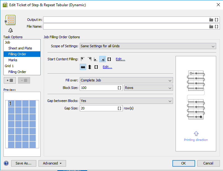Browse folder for Output in field

(x=211, y=20)
